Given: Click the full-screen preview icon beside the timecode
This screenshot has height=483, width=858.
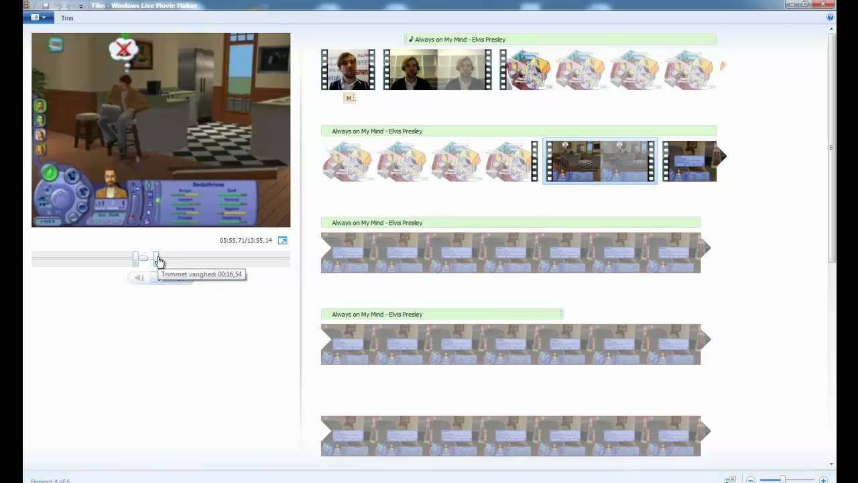Looking at the screenshot, I should (283, 240).
